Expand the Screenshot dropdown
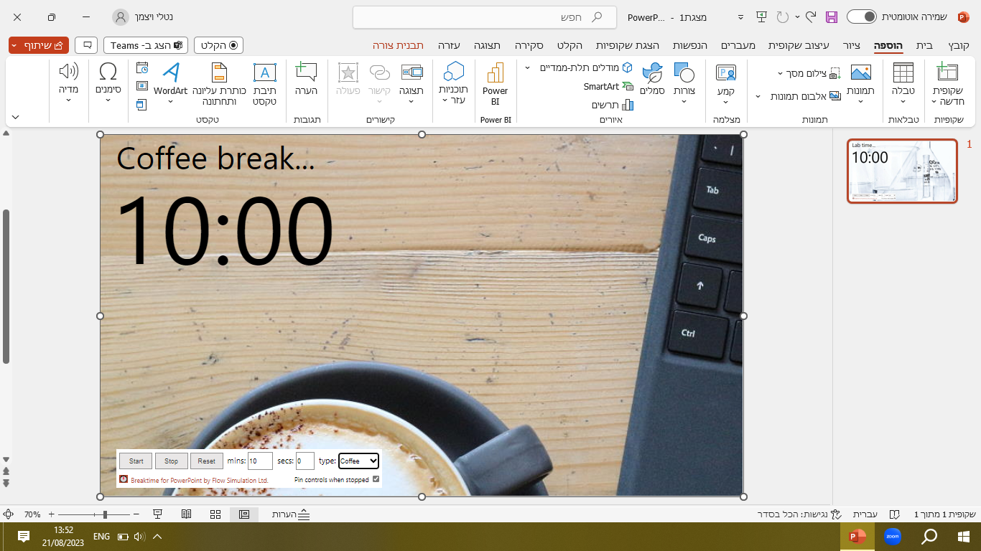Viewport: 981px width, 551px height. pyautogui.click(x=780, y=73)
